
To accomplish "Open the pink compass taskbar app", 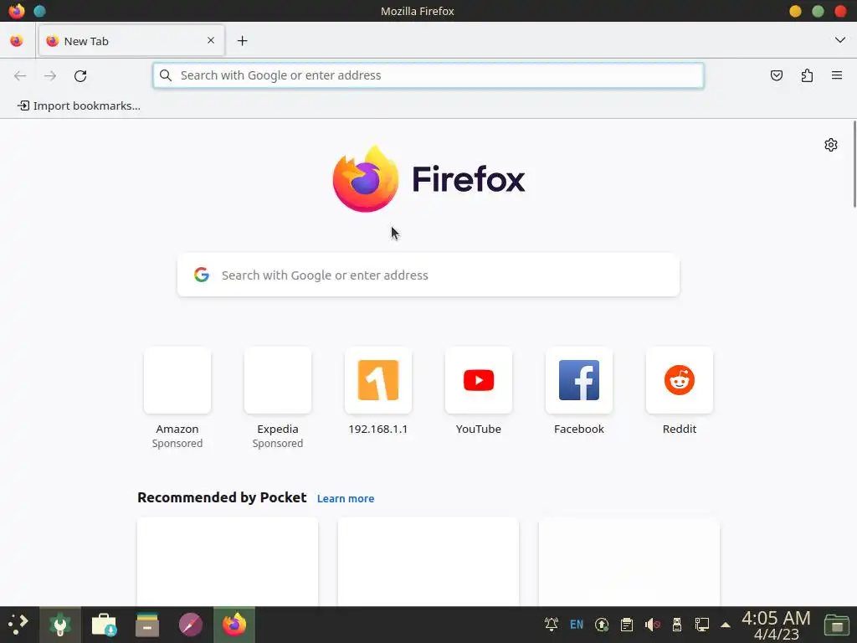I will click(191, 625).
